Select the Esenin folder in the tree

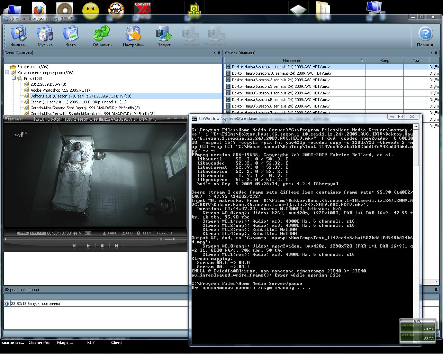click(x=78, y=102)
